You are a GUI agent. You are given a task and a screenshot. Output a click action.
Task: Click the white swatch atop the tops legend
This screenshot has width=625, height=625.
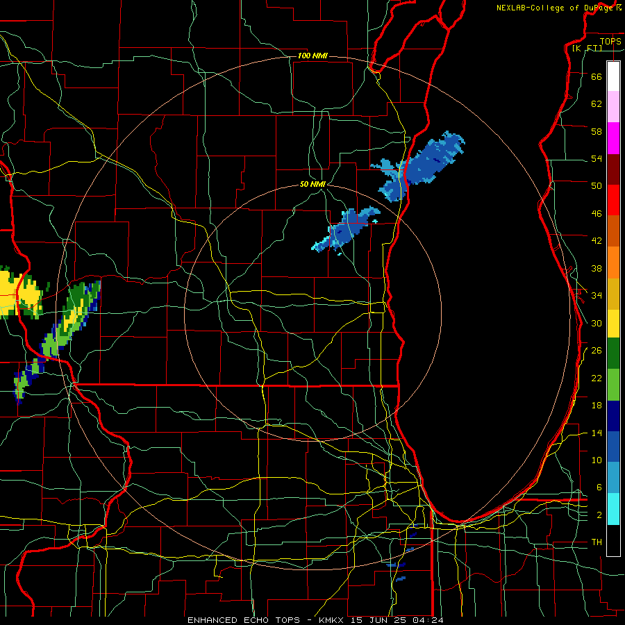[x=613, y=76]
